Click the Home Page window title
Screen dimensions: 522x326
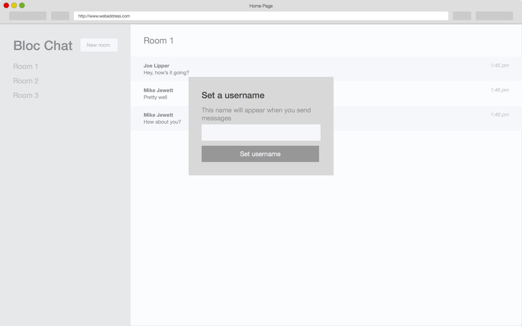261,5
